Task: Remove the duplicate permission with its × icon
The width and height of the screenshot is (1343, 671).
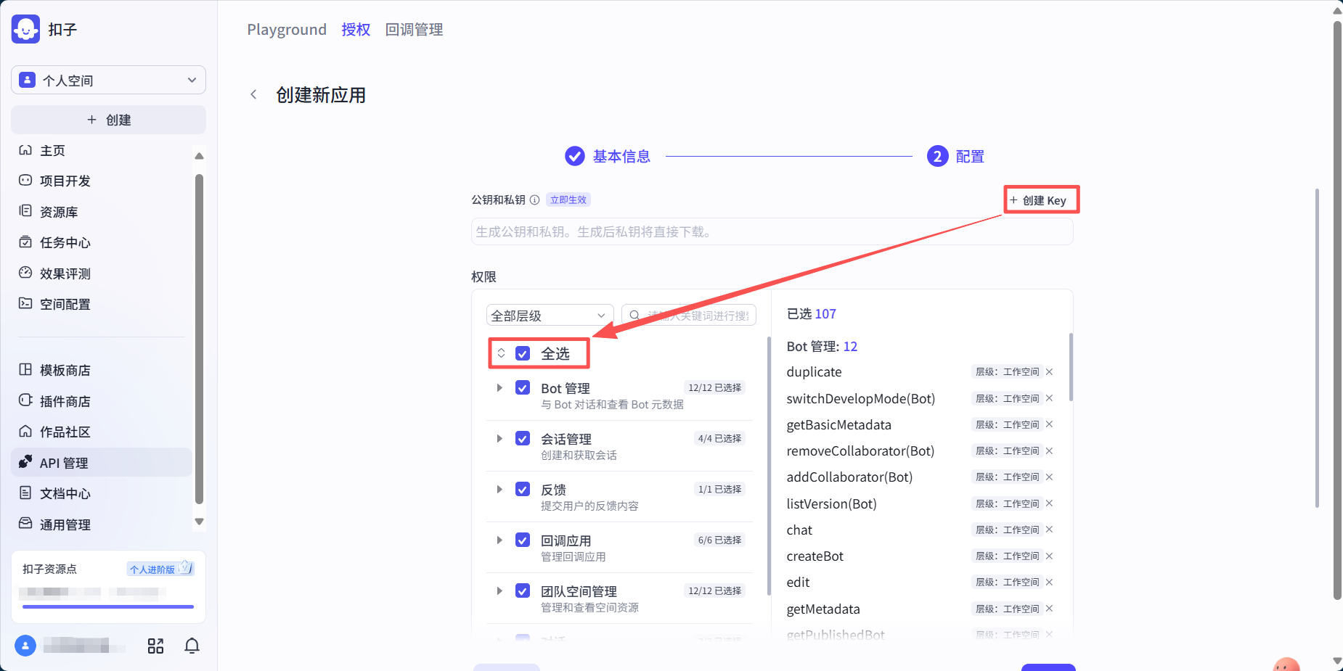Action: 1049,371
